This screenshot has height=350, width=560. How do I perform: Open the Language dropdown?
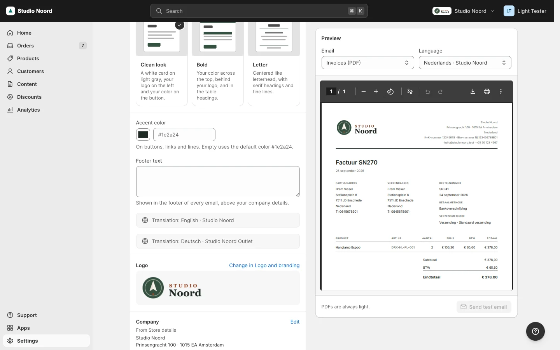(x=465, y=63)
